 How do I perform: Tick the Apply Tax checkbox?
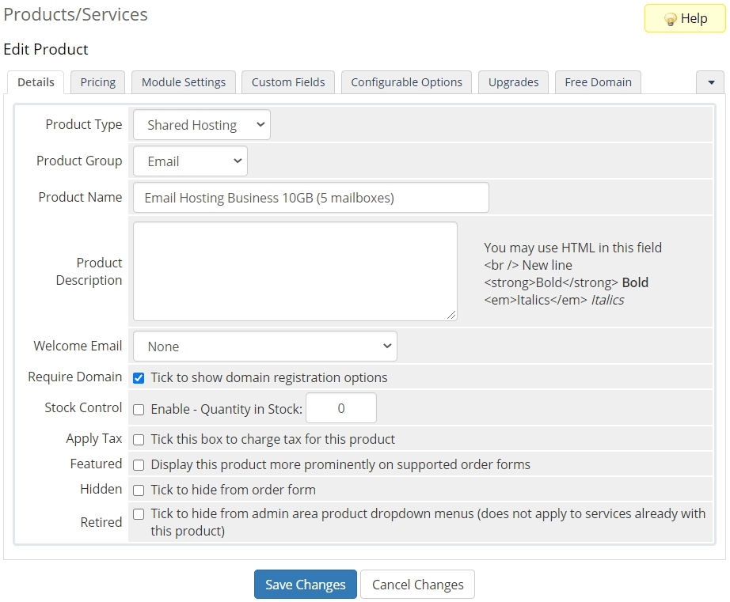[x=139, y=440]
